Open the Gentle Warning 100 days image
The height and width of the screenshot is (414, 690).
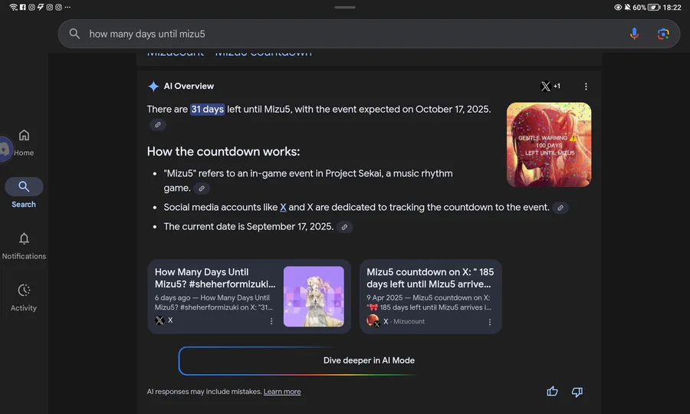[x=549, y=145]
